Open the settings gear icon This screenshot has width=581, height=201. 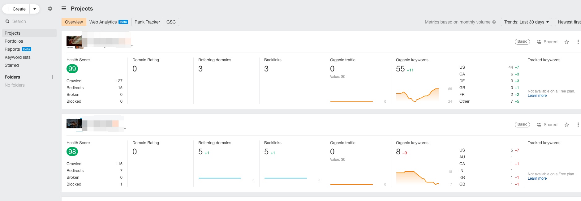[50, 9]
